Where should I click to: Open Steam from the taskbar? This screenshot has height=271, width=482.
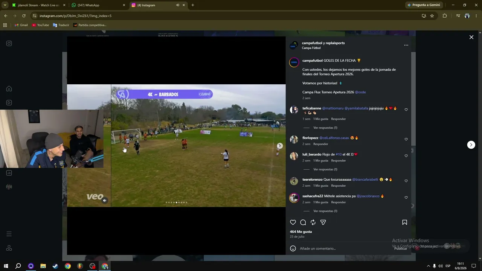click(55, 266)
